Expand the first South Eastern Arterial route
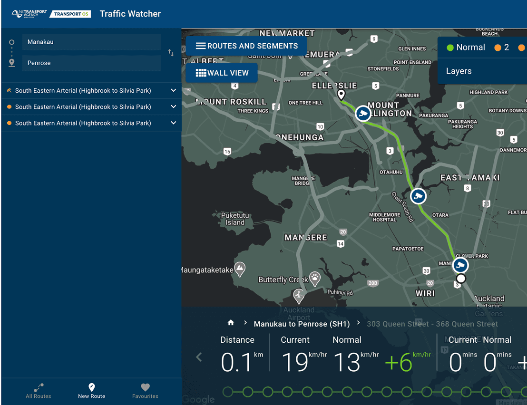The width and height of the screenshot is (527, 405). pos(174,90)
